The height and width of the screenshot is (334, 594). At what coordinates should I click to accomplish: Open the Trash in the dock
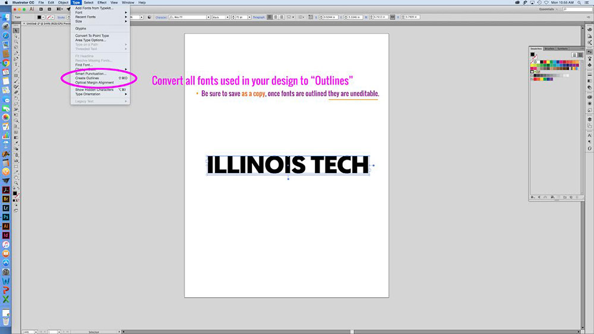[6, 321]
